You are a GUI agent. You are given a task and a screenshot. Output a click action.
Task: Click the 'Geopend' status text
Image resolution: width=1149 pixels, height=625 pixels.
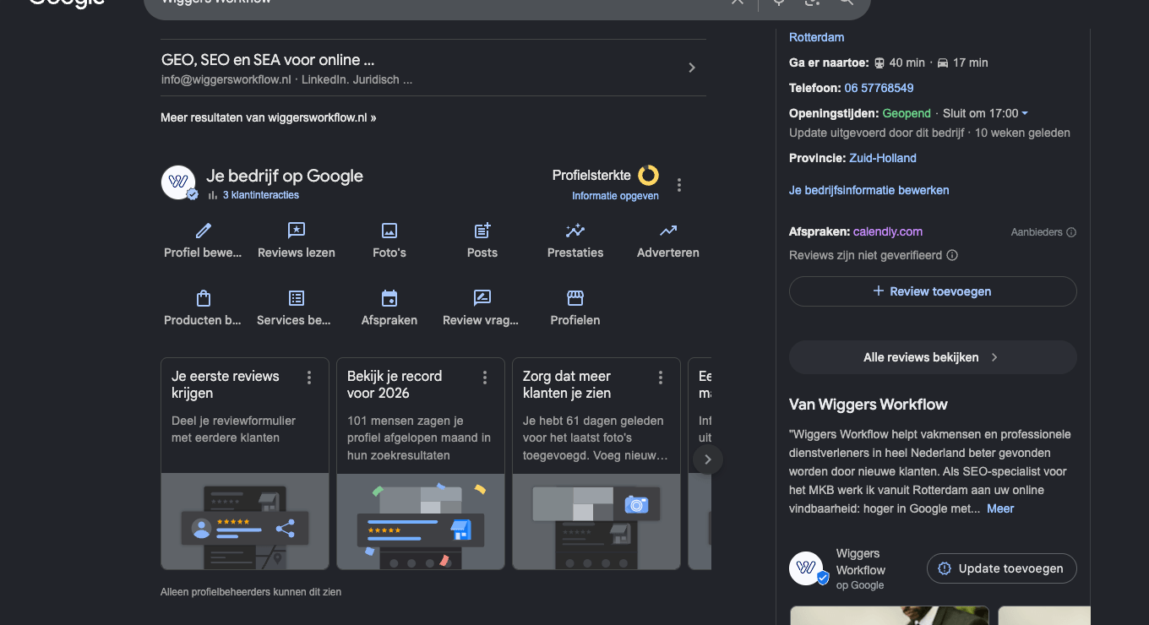click(x=907, y=113)
